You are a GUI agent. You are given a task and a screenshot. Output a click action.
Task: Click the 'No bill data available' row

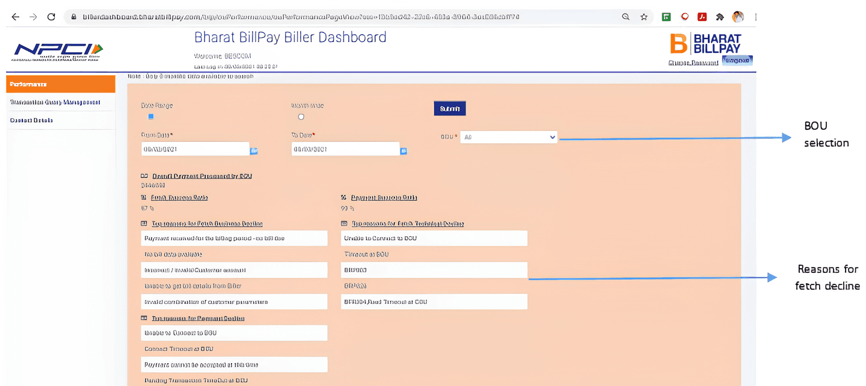click(235, 254)
